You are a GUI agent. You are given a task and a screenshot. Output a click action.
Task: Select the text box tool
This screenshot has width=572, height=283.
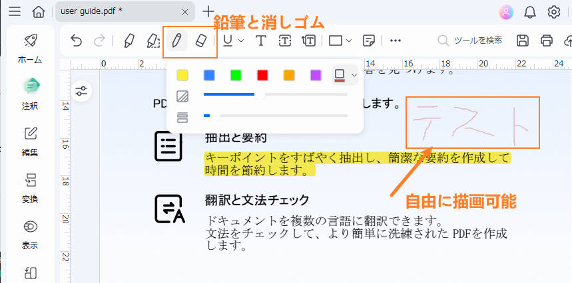(284, 41)
